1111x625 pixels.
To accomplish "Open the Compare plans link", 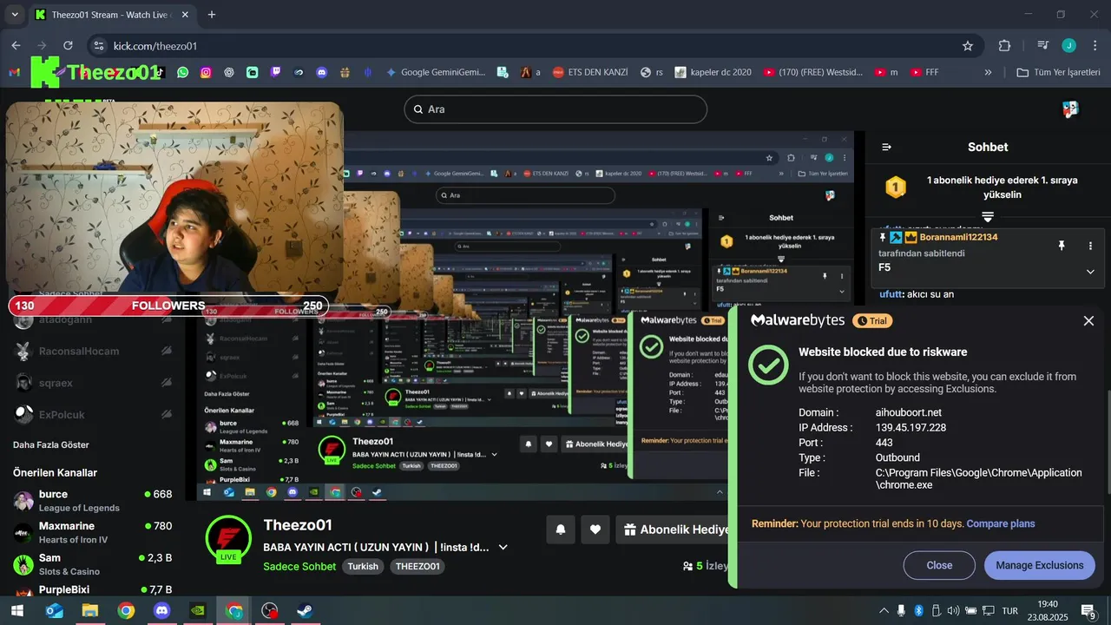I will pos(1001,523).
